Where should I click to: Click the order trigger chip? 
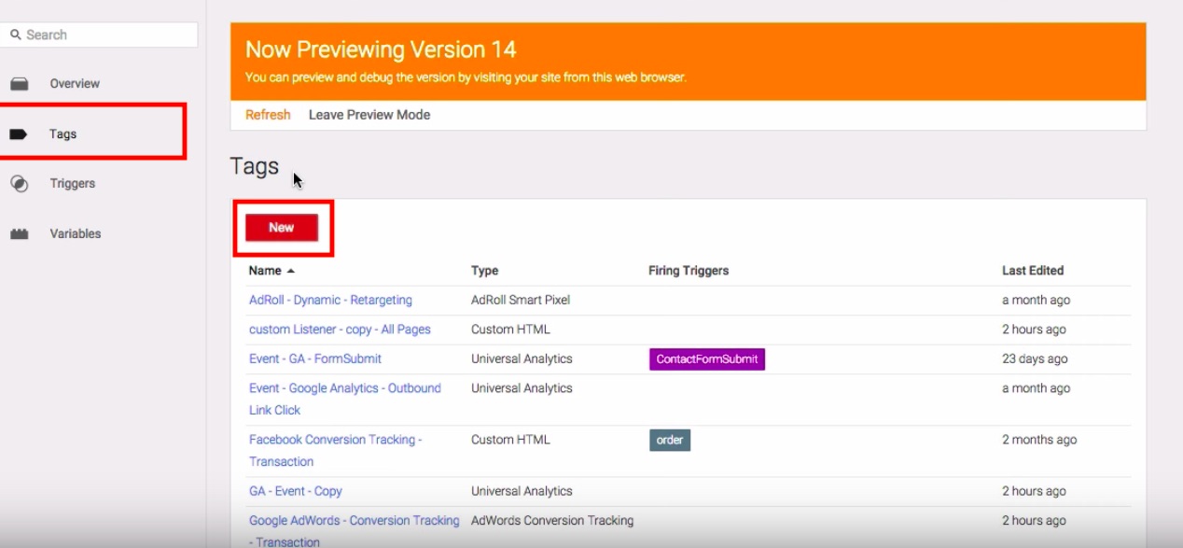pos(670,440)
